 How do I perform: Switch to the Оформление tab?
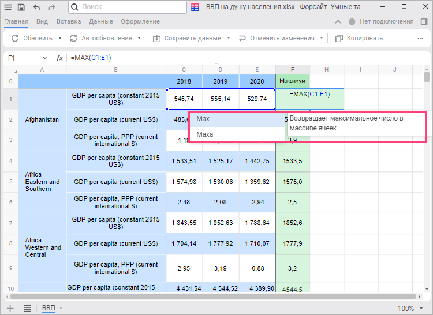click(140, 22)
